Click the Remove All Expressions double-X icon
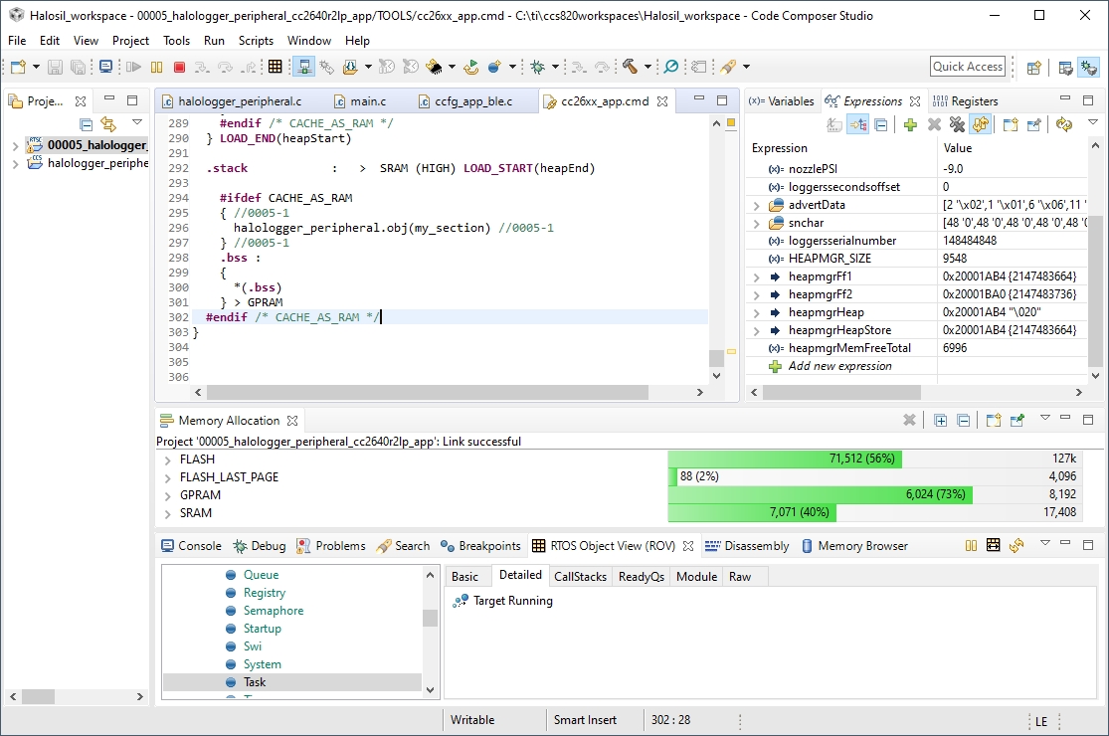Viewport: 1109px width, 736px height. 957,124
